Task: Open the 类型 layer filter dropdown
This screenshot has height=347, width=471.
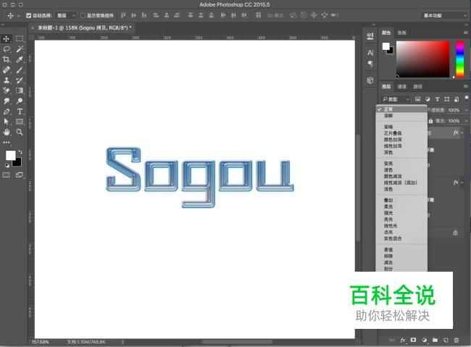Action: click(x=396, y=99)
